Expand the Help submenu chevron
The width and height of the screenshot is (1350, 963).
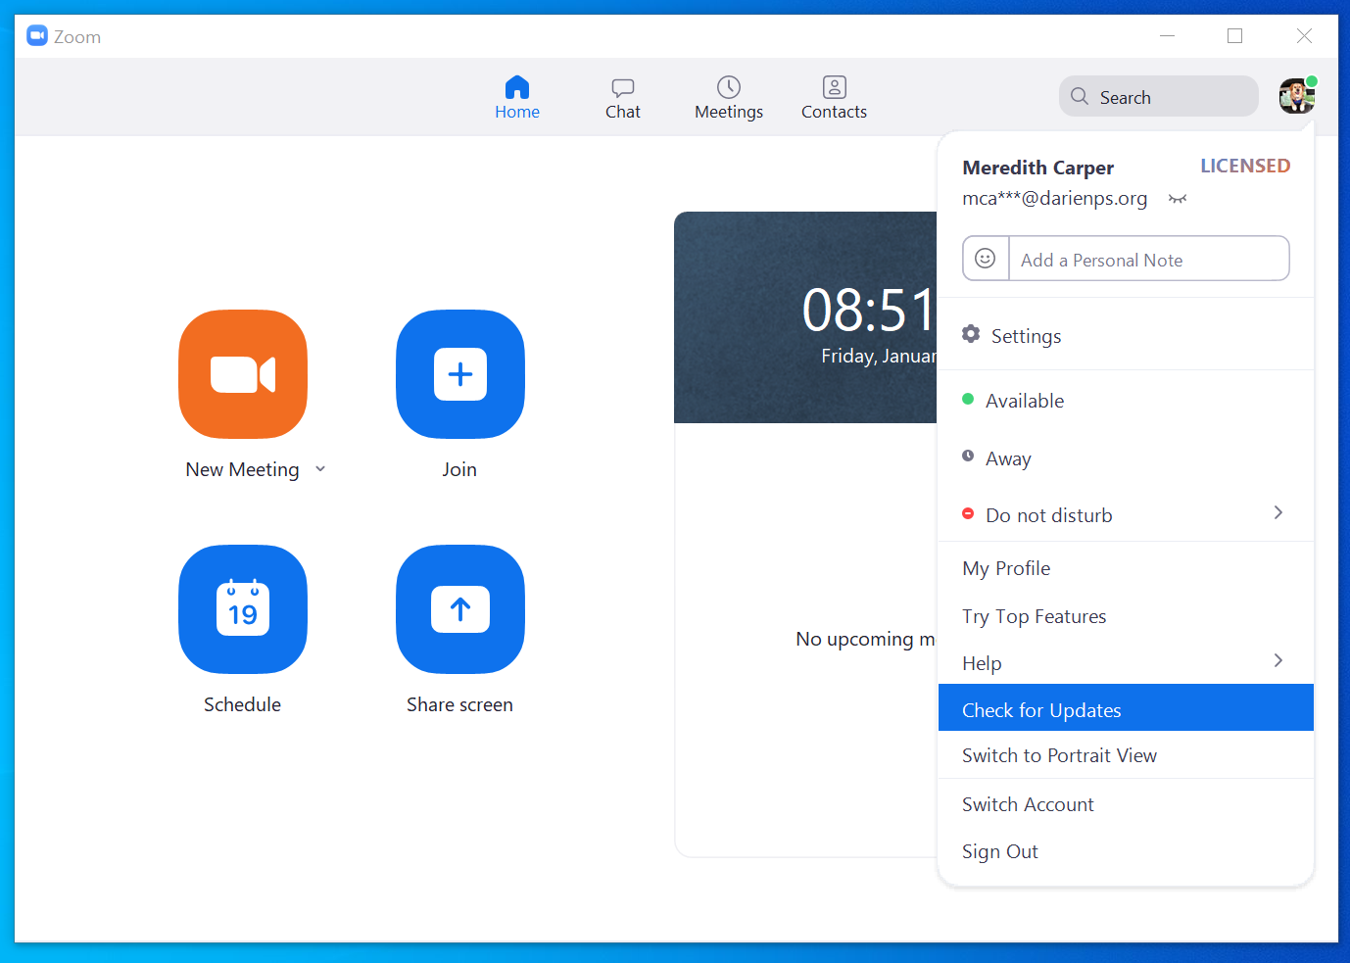coord(1278,660)
